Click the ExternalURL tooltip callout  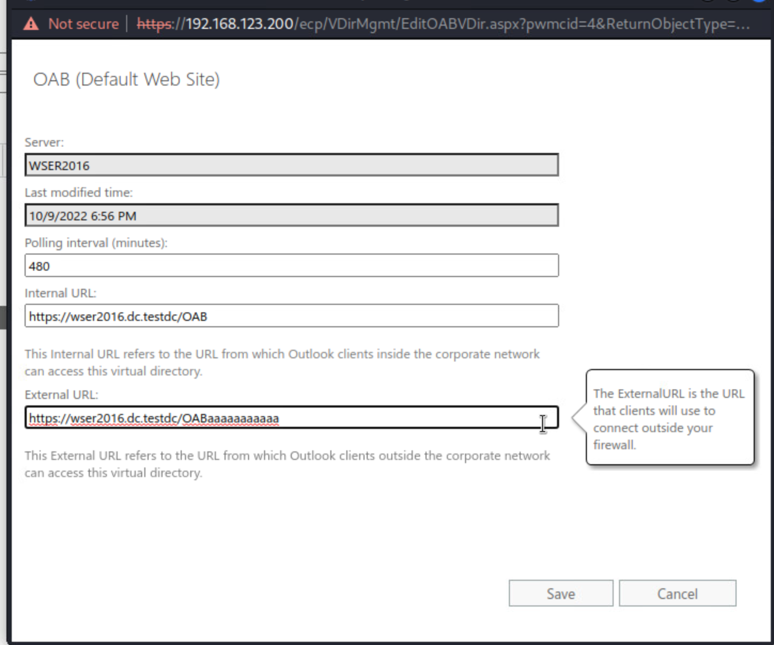[x=669, y=418]
